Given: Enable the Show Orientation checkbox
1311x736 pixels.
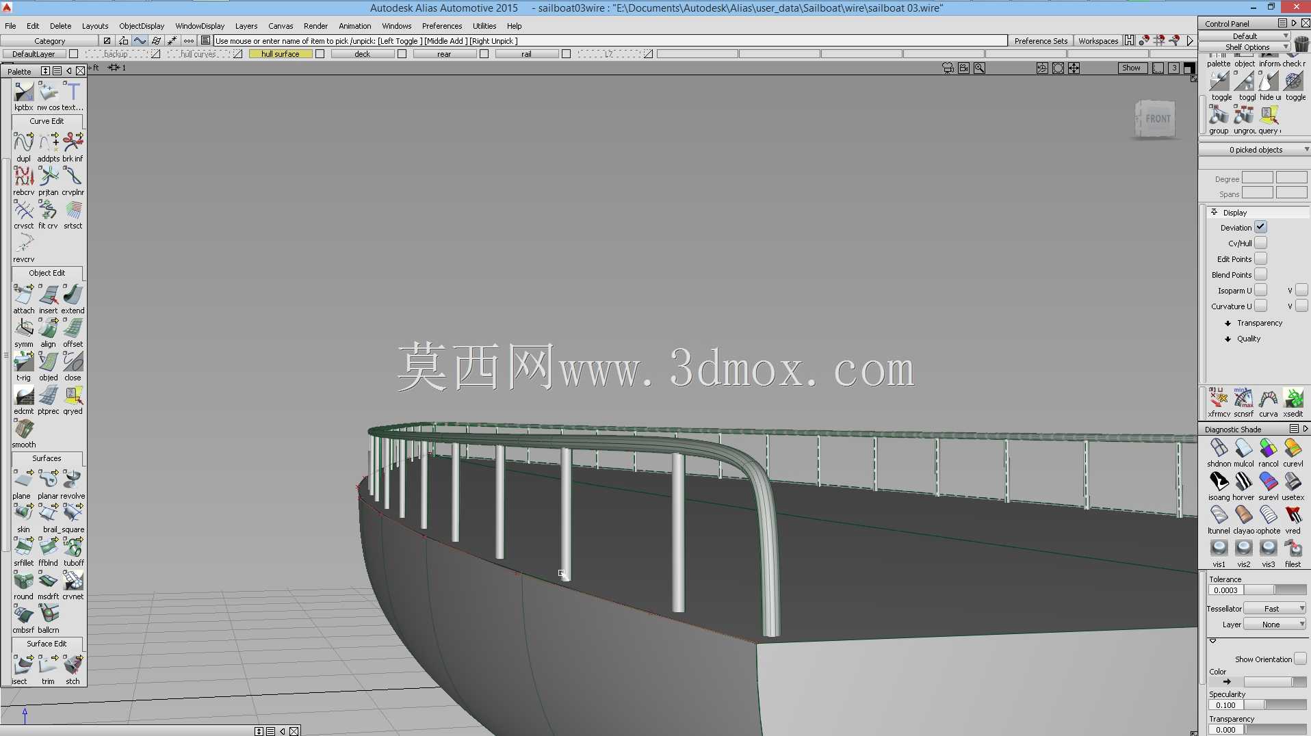Looking at the screenshot, I should point(1300,659).
